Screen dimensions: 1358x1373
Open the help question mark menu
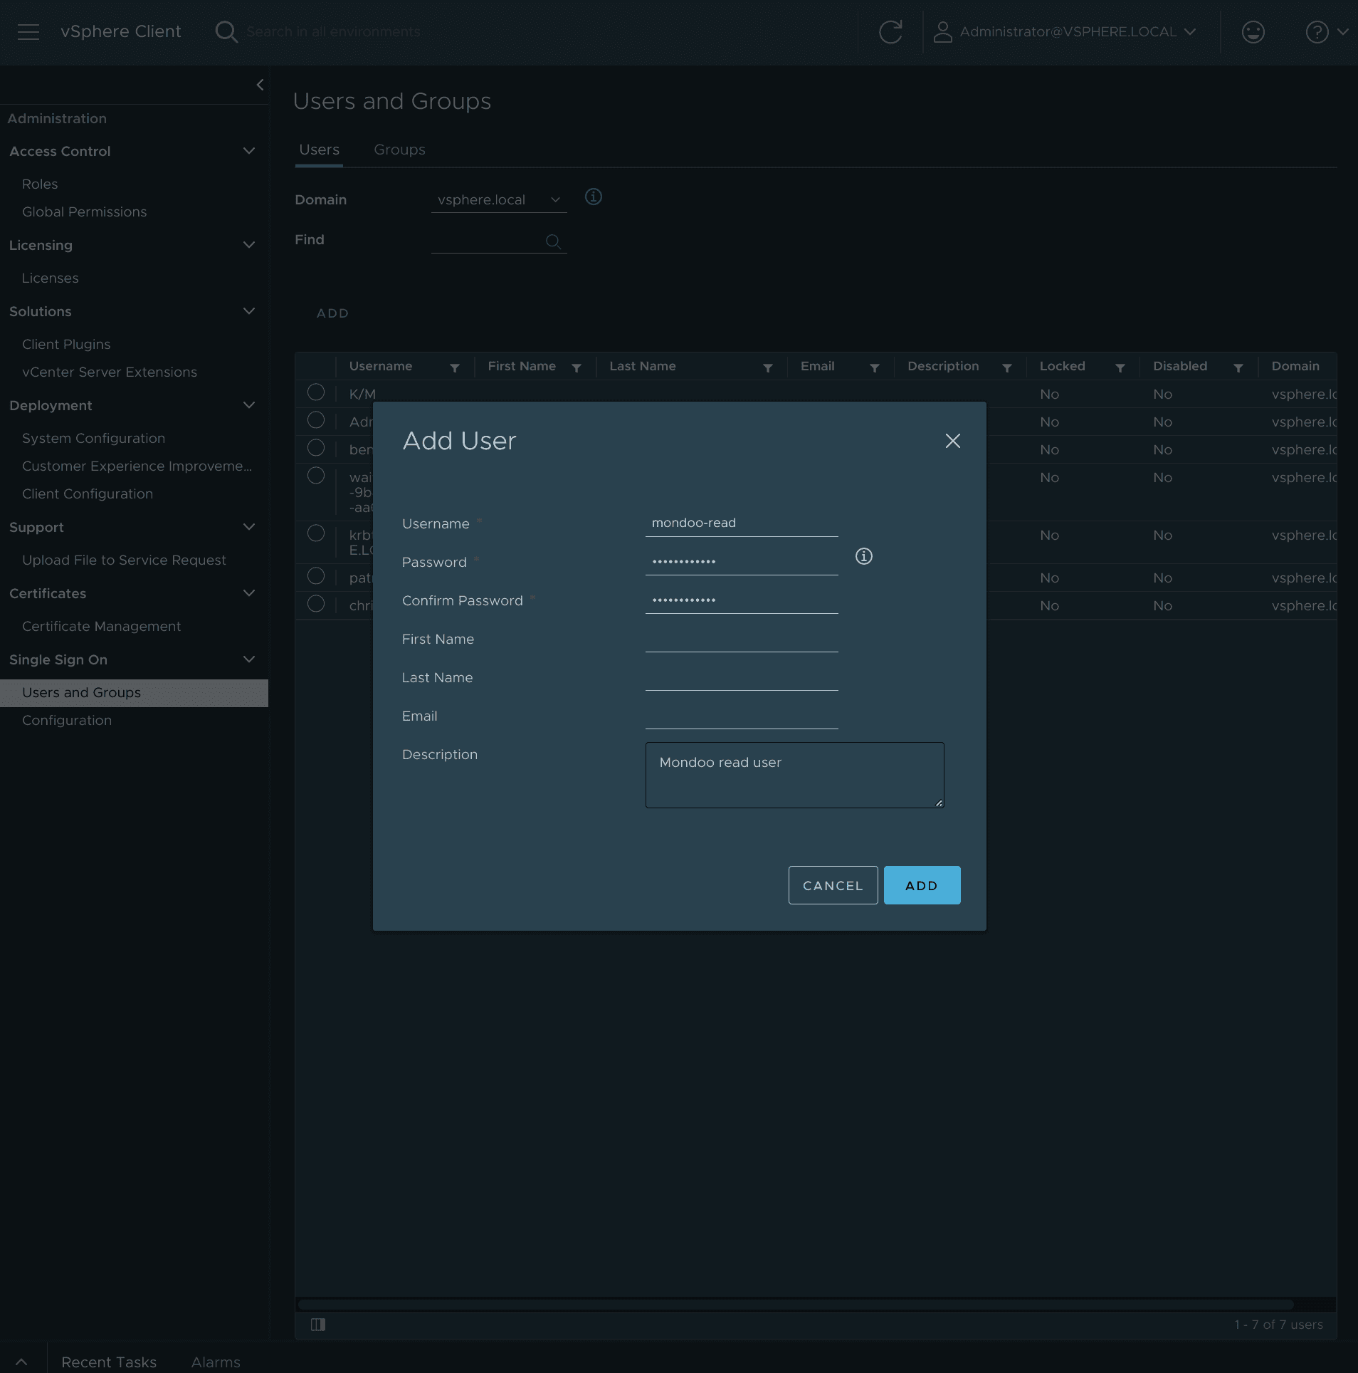[x=1317, y=31]
